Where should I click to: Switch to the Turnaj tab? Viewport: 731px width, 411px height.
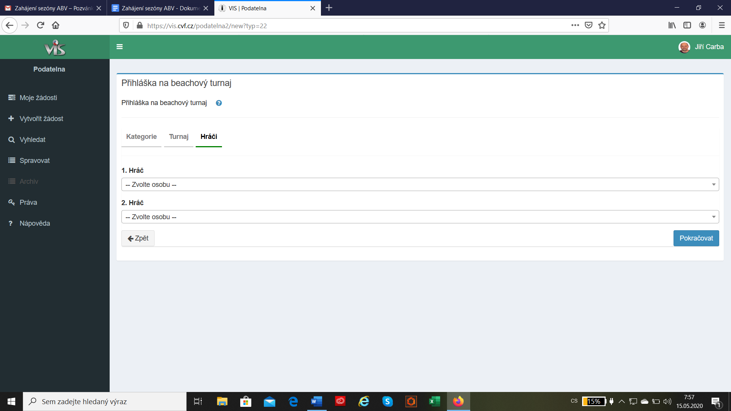point(179,137)
